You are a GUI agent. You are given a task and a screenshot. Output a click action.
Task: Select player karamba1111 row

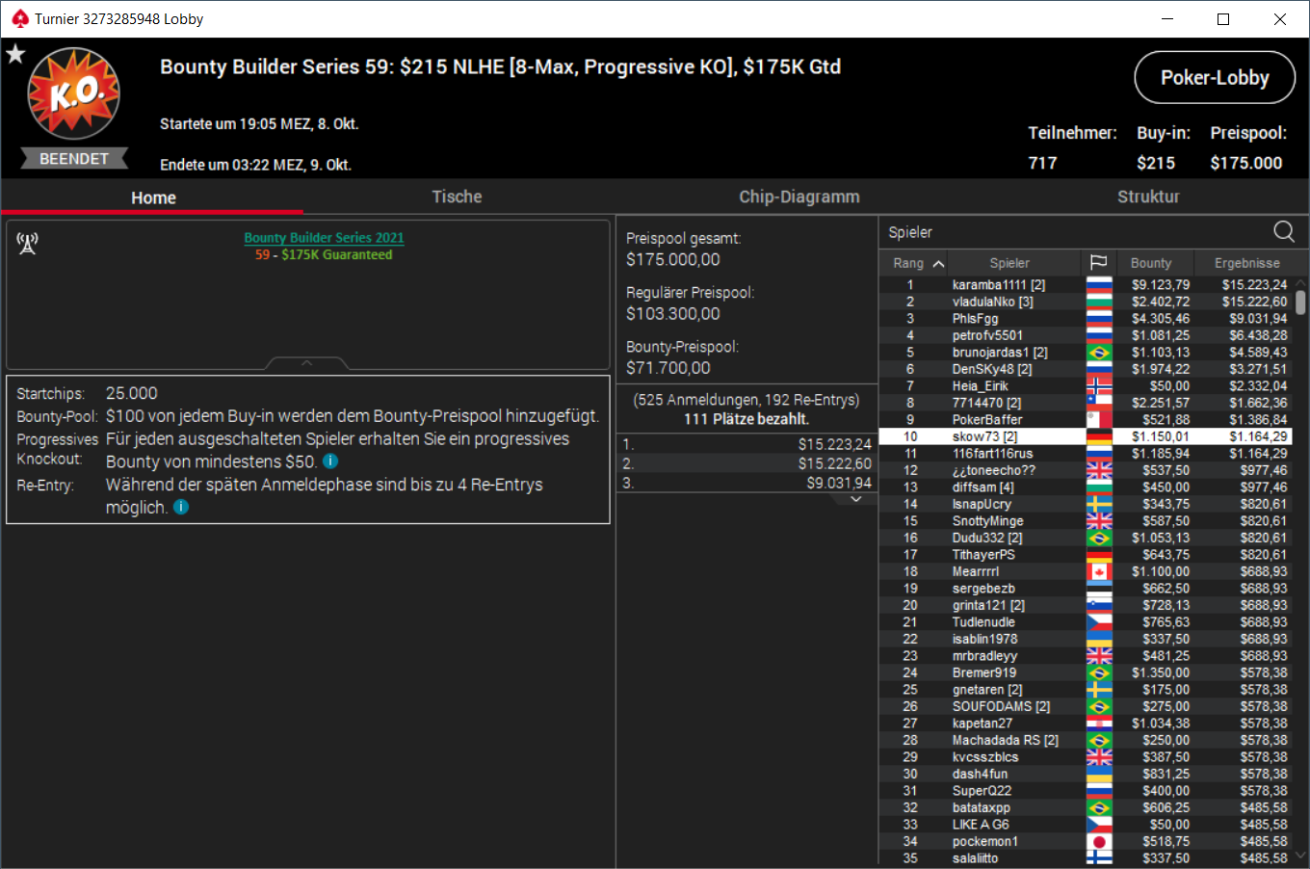(x=1087, y=284)
